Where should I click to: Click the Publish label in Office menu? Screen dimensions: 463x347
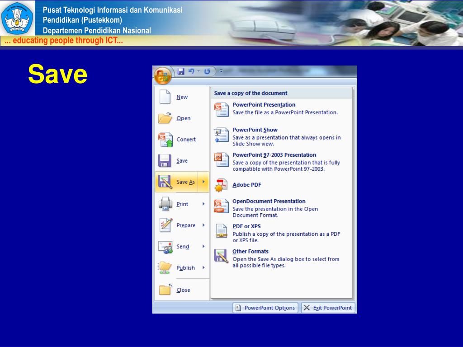point(185,267)
